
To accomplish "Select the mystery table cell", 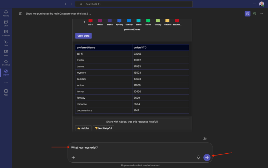I will pos(104,73).
